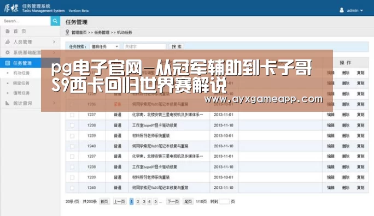Viewport: 374px width, 216px height.
Task: Click 复制 in the last 1240 row
Action: point(361,188)
